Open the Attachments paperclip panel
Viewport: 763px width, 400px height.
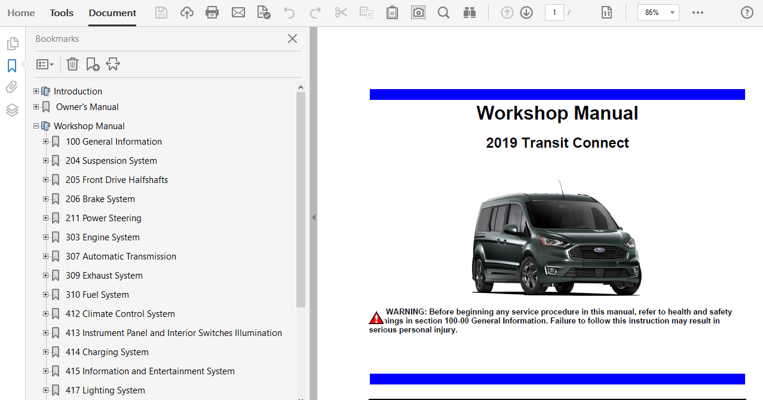coord(12,87)
